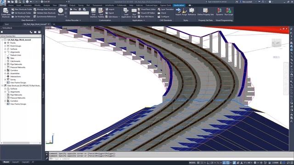Open the User Interface customization tool

coord(93,13)
